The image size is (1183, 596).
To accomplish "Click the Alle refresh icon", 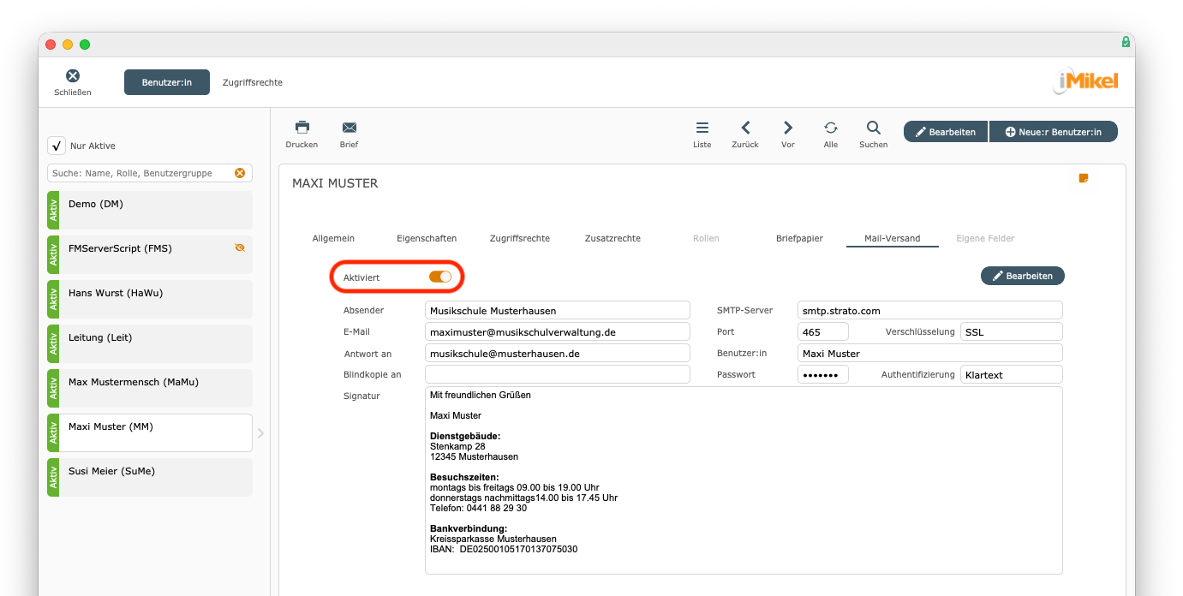I will click(x=831, y=128).
